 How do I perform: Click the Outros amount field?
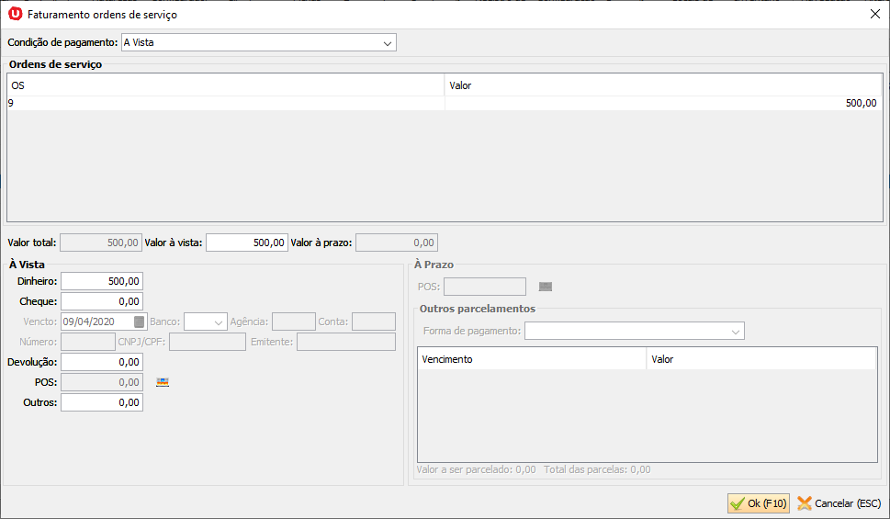tap(102, 402)
